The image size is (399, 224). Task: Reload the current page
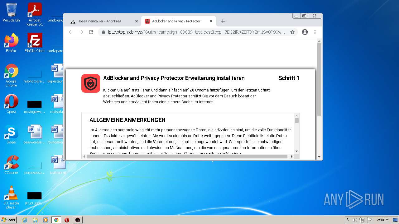pos(91,32)
